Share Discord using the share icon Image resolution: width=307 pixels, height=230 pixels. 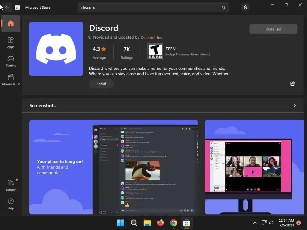293,84
